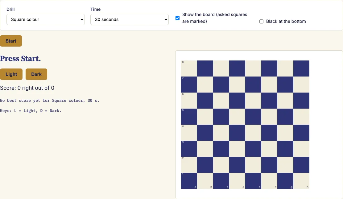Click the 'Keys: L = Light, D = Dark.' hint
Screen dimensions: 343x199
[x=31, y=110]
